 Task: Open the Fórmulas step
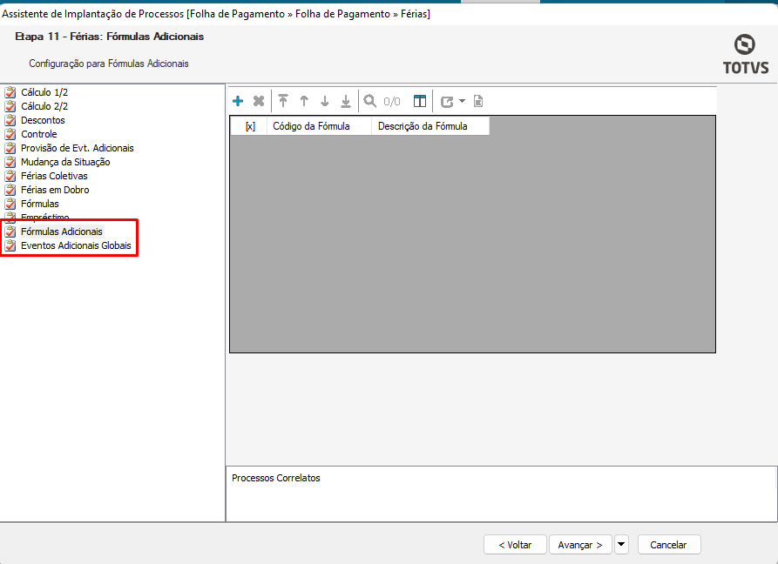[x=40, y=203]
